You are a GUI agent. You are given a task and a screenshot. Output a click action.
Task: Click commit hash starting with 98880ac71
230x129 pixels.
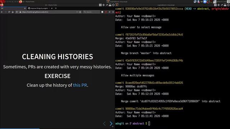tap(154, 109)
